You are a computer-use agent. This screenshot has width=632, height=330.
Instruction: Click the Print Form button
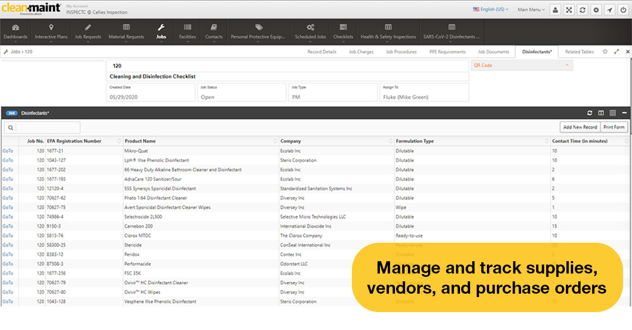click(614, 127)
